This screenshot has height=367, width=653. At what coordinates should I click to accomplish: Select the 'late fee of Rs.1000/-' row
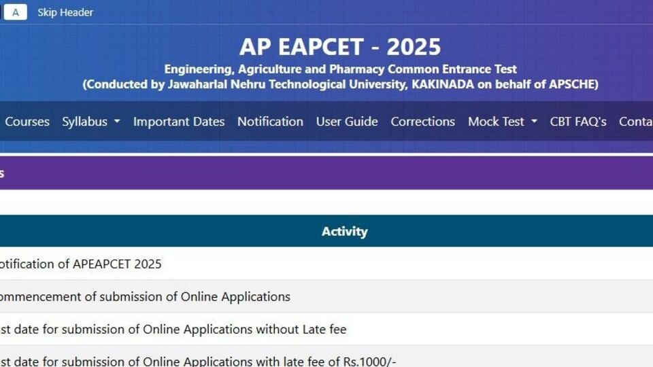[x=326, y=357]
